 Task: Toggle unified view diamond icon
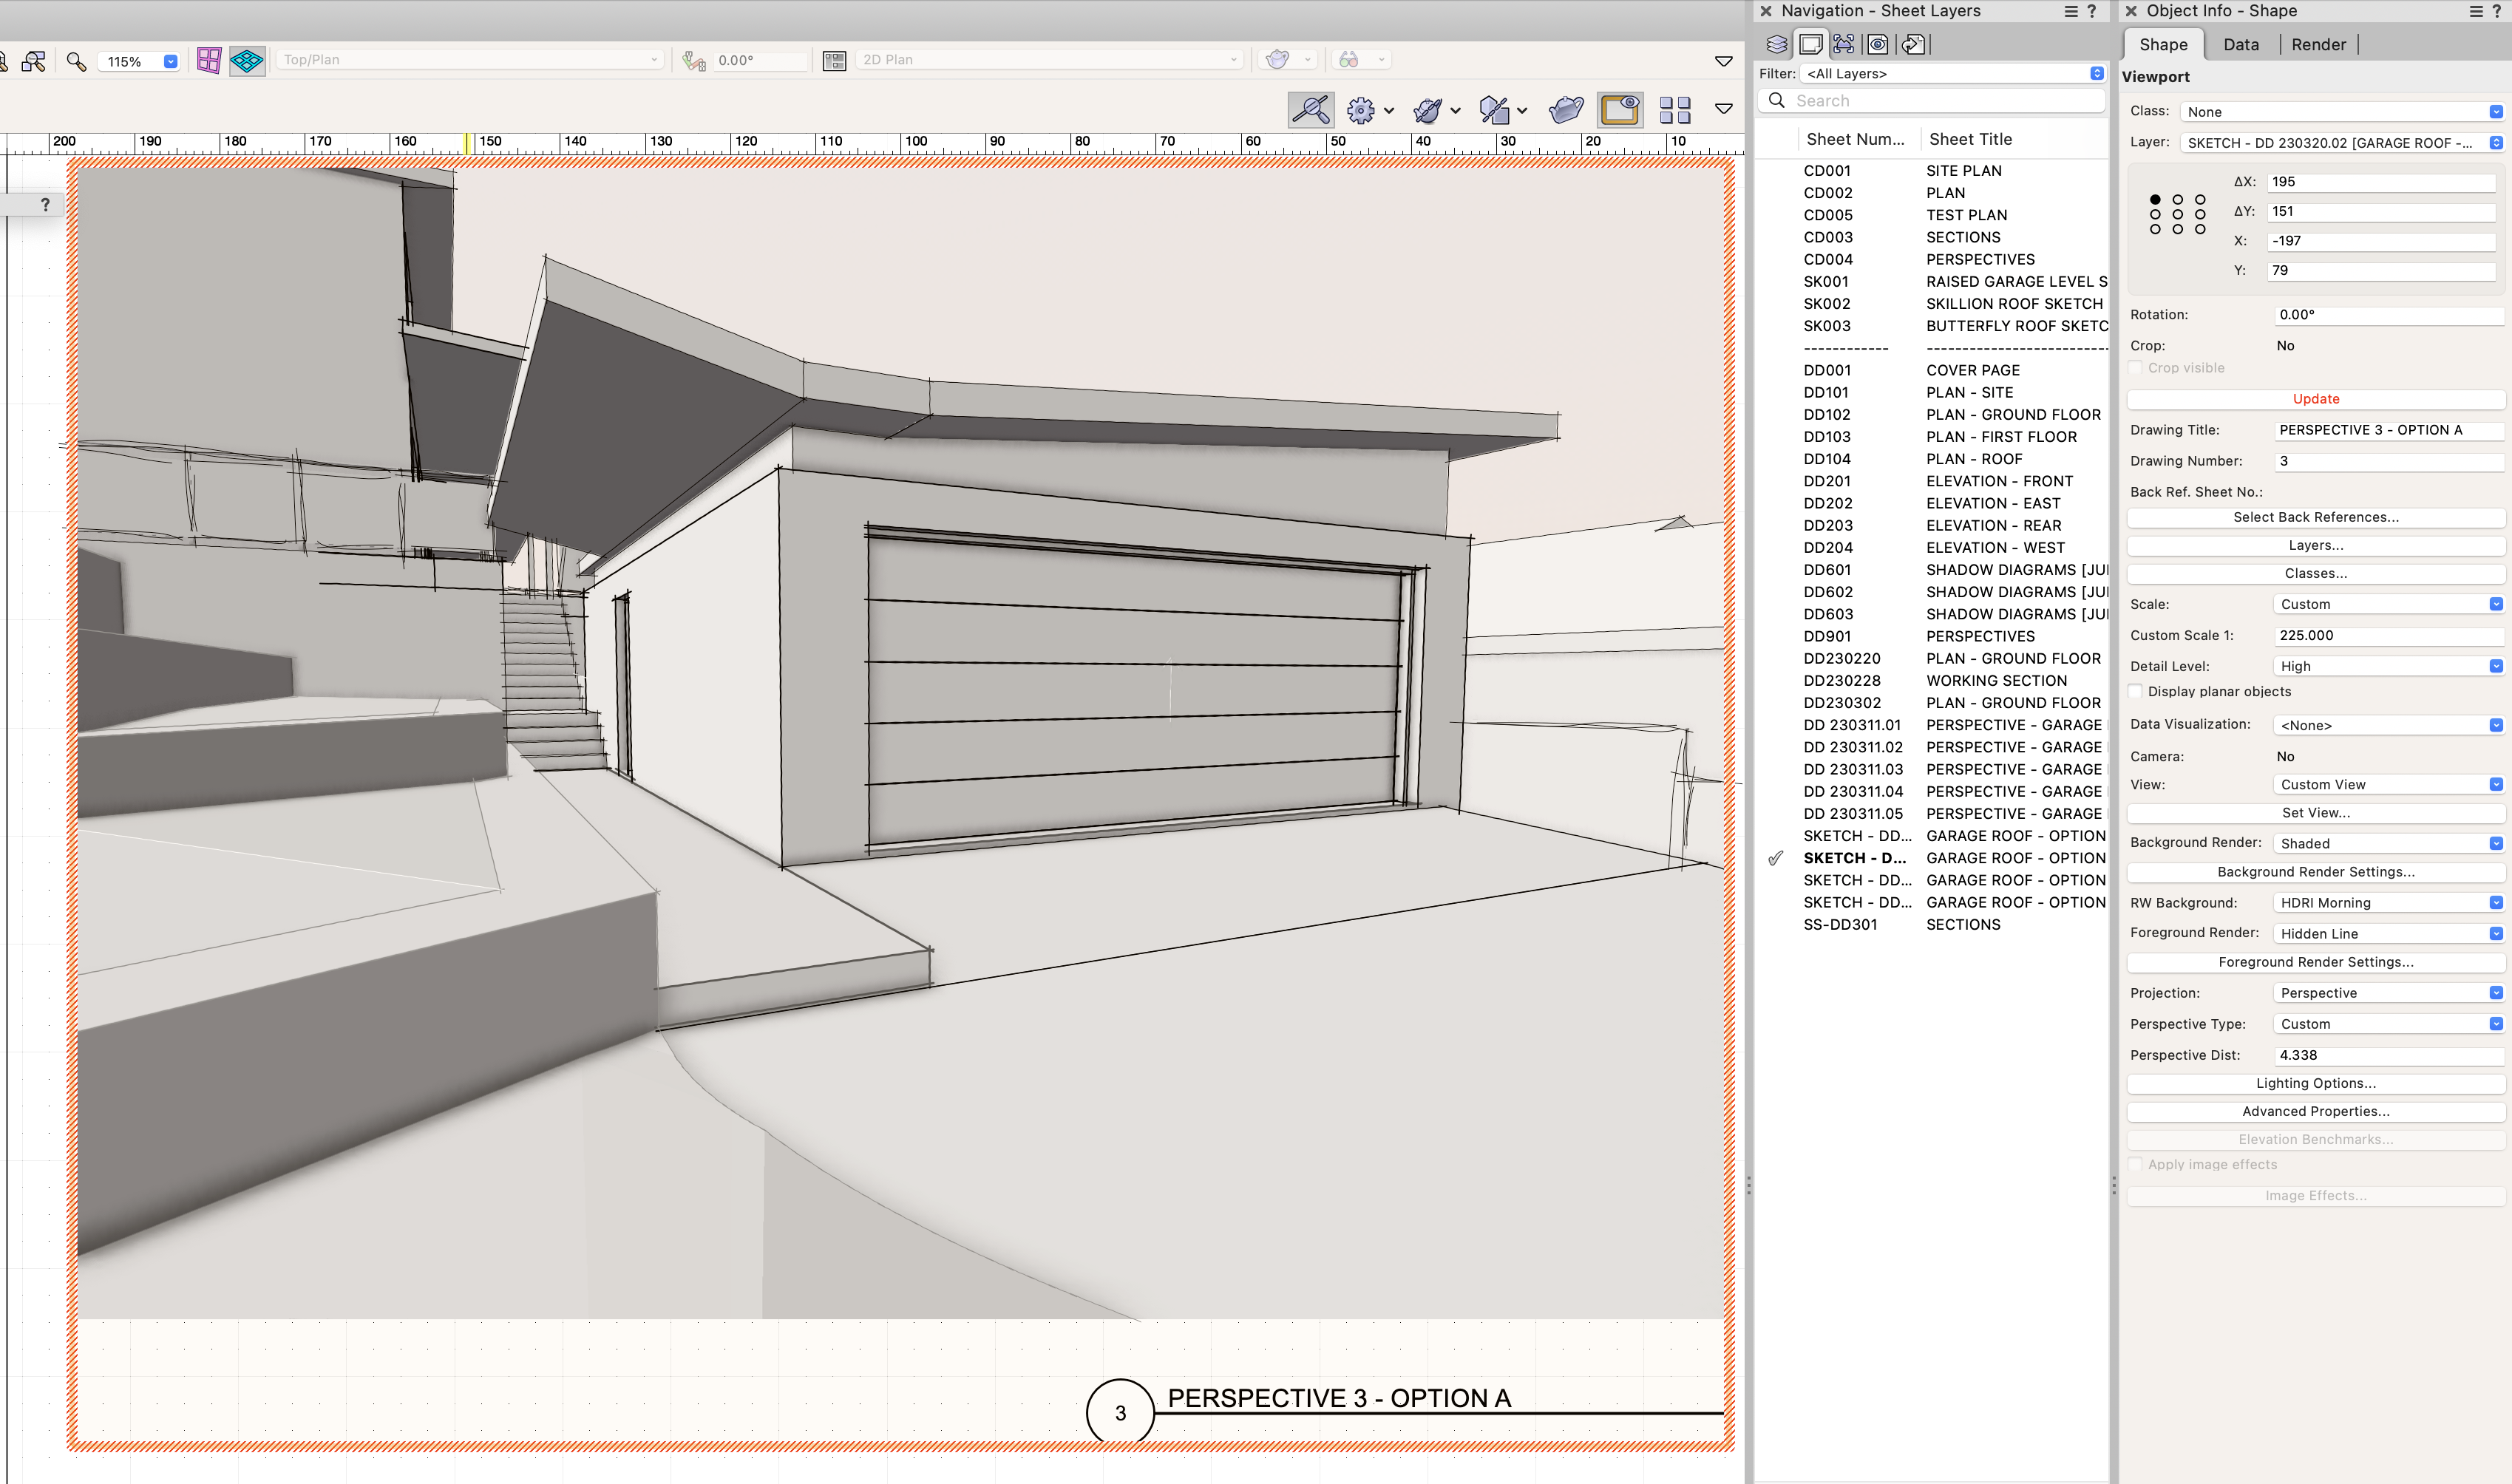tap(247, 60)
